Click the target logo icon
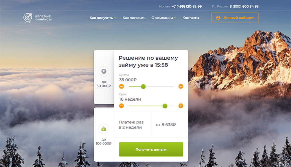The height and width of the screenshot is (167, 291). pyautogui.click(x=28, y=18)
